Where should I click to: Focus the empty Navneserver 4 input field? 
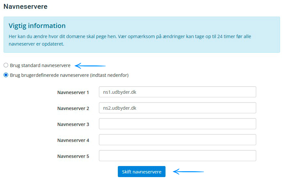click(177, 140)
